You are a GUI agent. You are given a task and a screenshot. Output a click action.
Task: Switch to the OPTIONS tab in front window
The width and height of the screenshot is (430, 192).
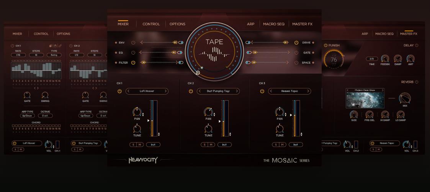click(177, 24)
